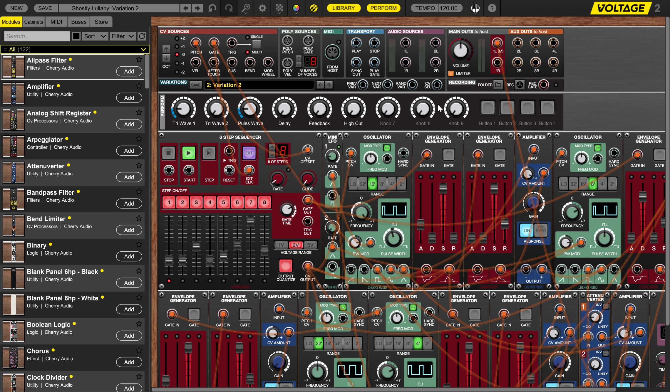Switch amplifier response to LIN
Viewport: 670px width, 392px height.
527,231
